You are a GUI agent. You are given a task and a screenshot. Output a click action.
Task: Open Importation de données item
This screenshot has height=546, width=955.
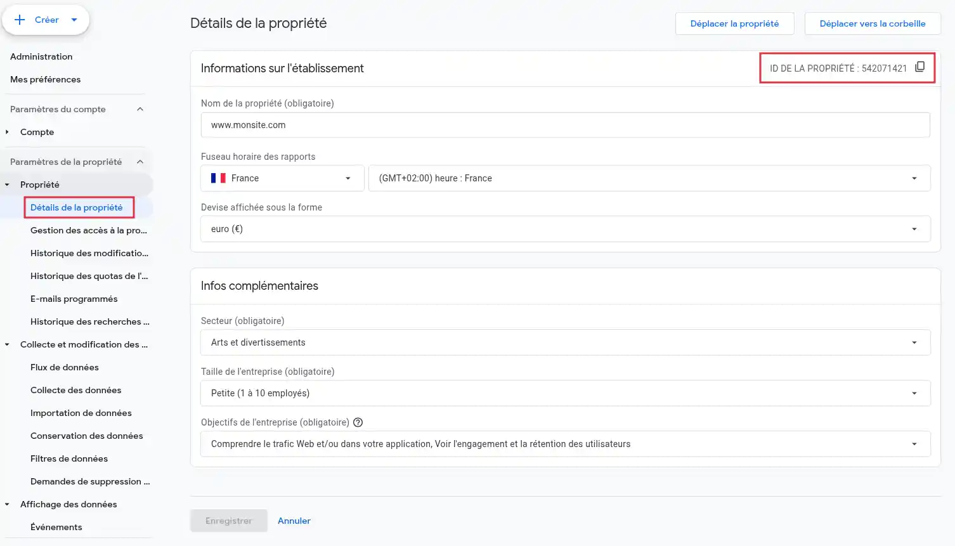81,413
